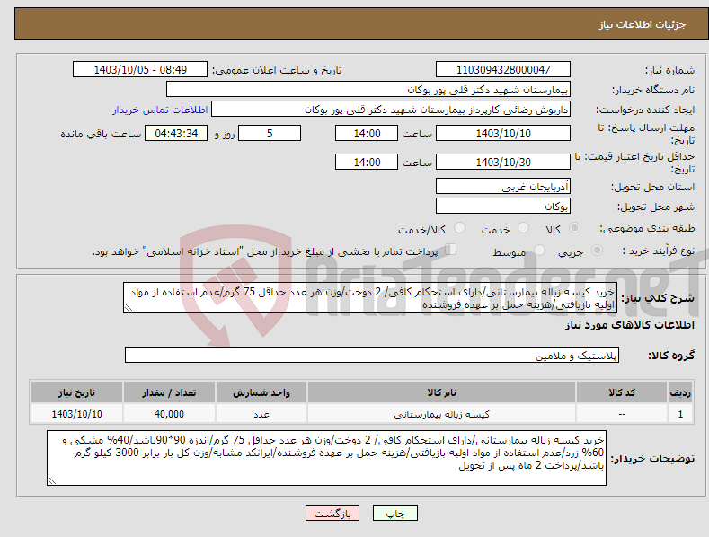Screen dimensions: 709x537
Task: Toggle the اسناد خزانه اسلامی payment checkbox
Action: [x=451, y=250]
